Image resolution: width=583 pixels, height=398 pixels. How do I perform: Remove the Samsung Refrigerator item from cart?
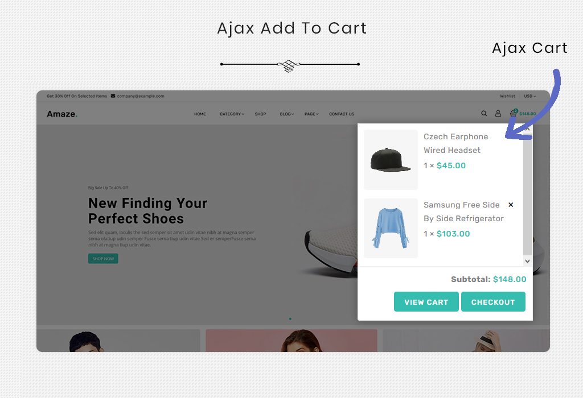[x=511, y=205]
